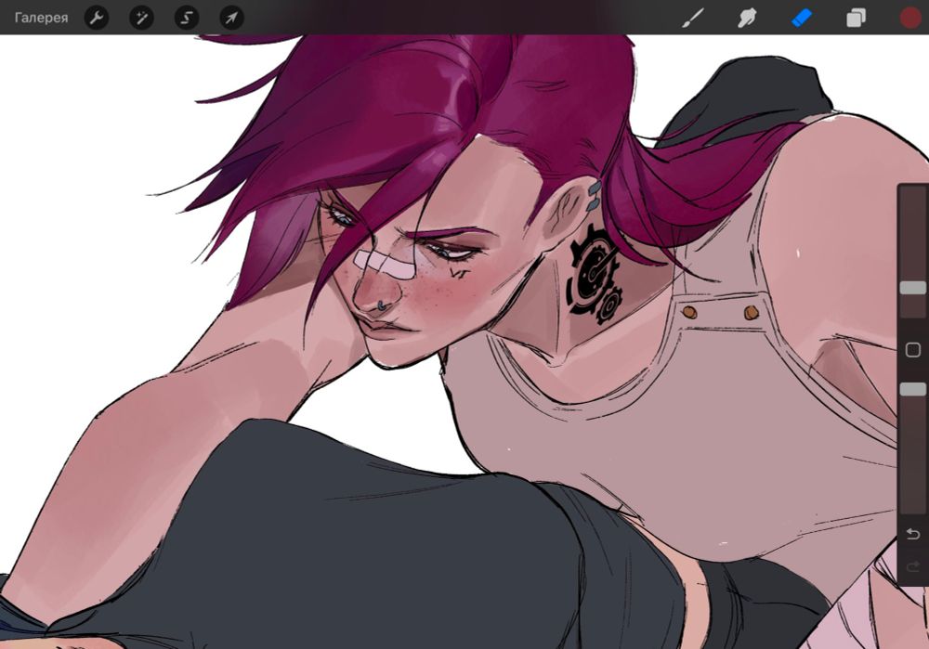Activate the Transform arrow tool

tap(231, 18)
